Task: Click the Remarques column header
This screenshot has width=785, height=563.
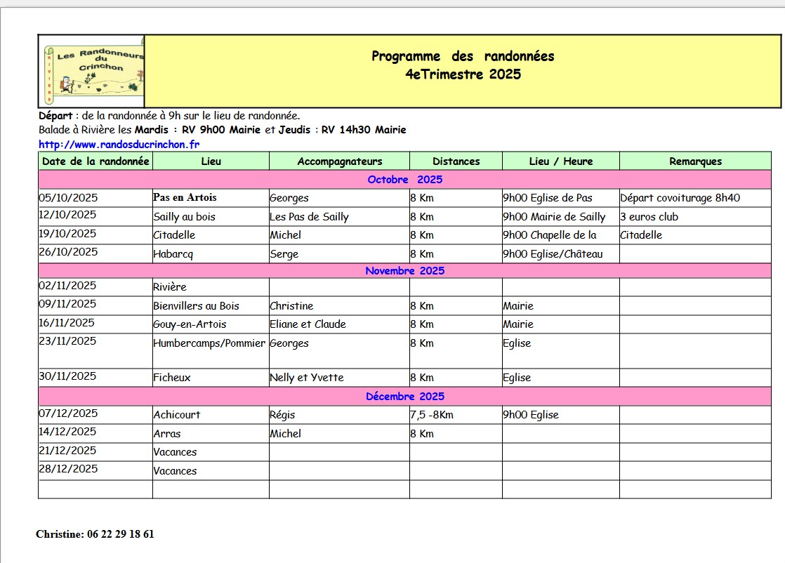Action: (x=695, y=161)
